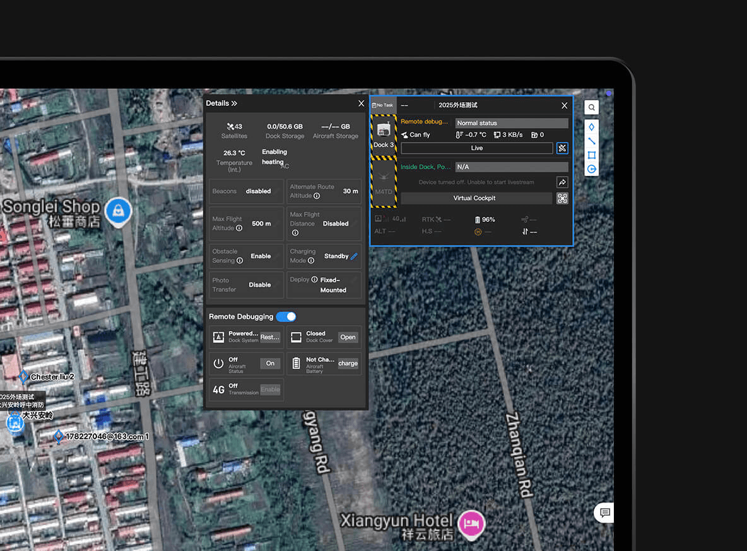Select the pin point annotation tool

coord(591,127)
